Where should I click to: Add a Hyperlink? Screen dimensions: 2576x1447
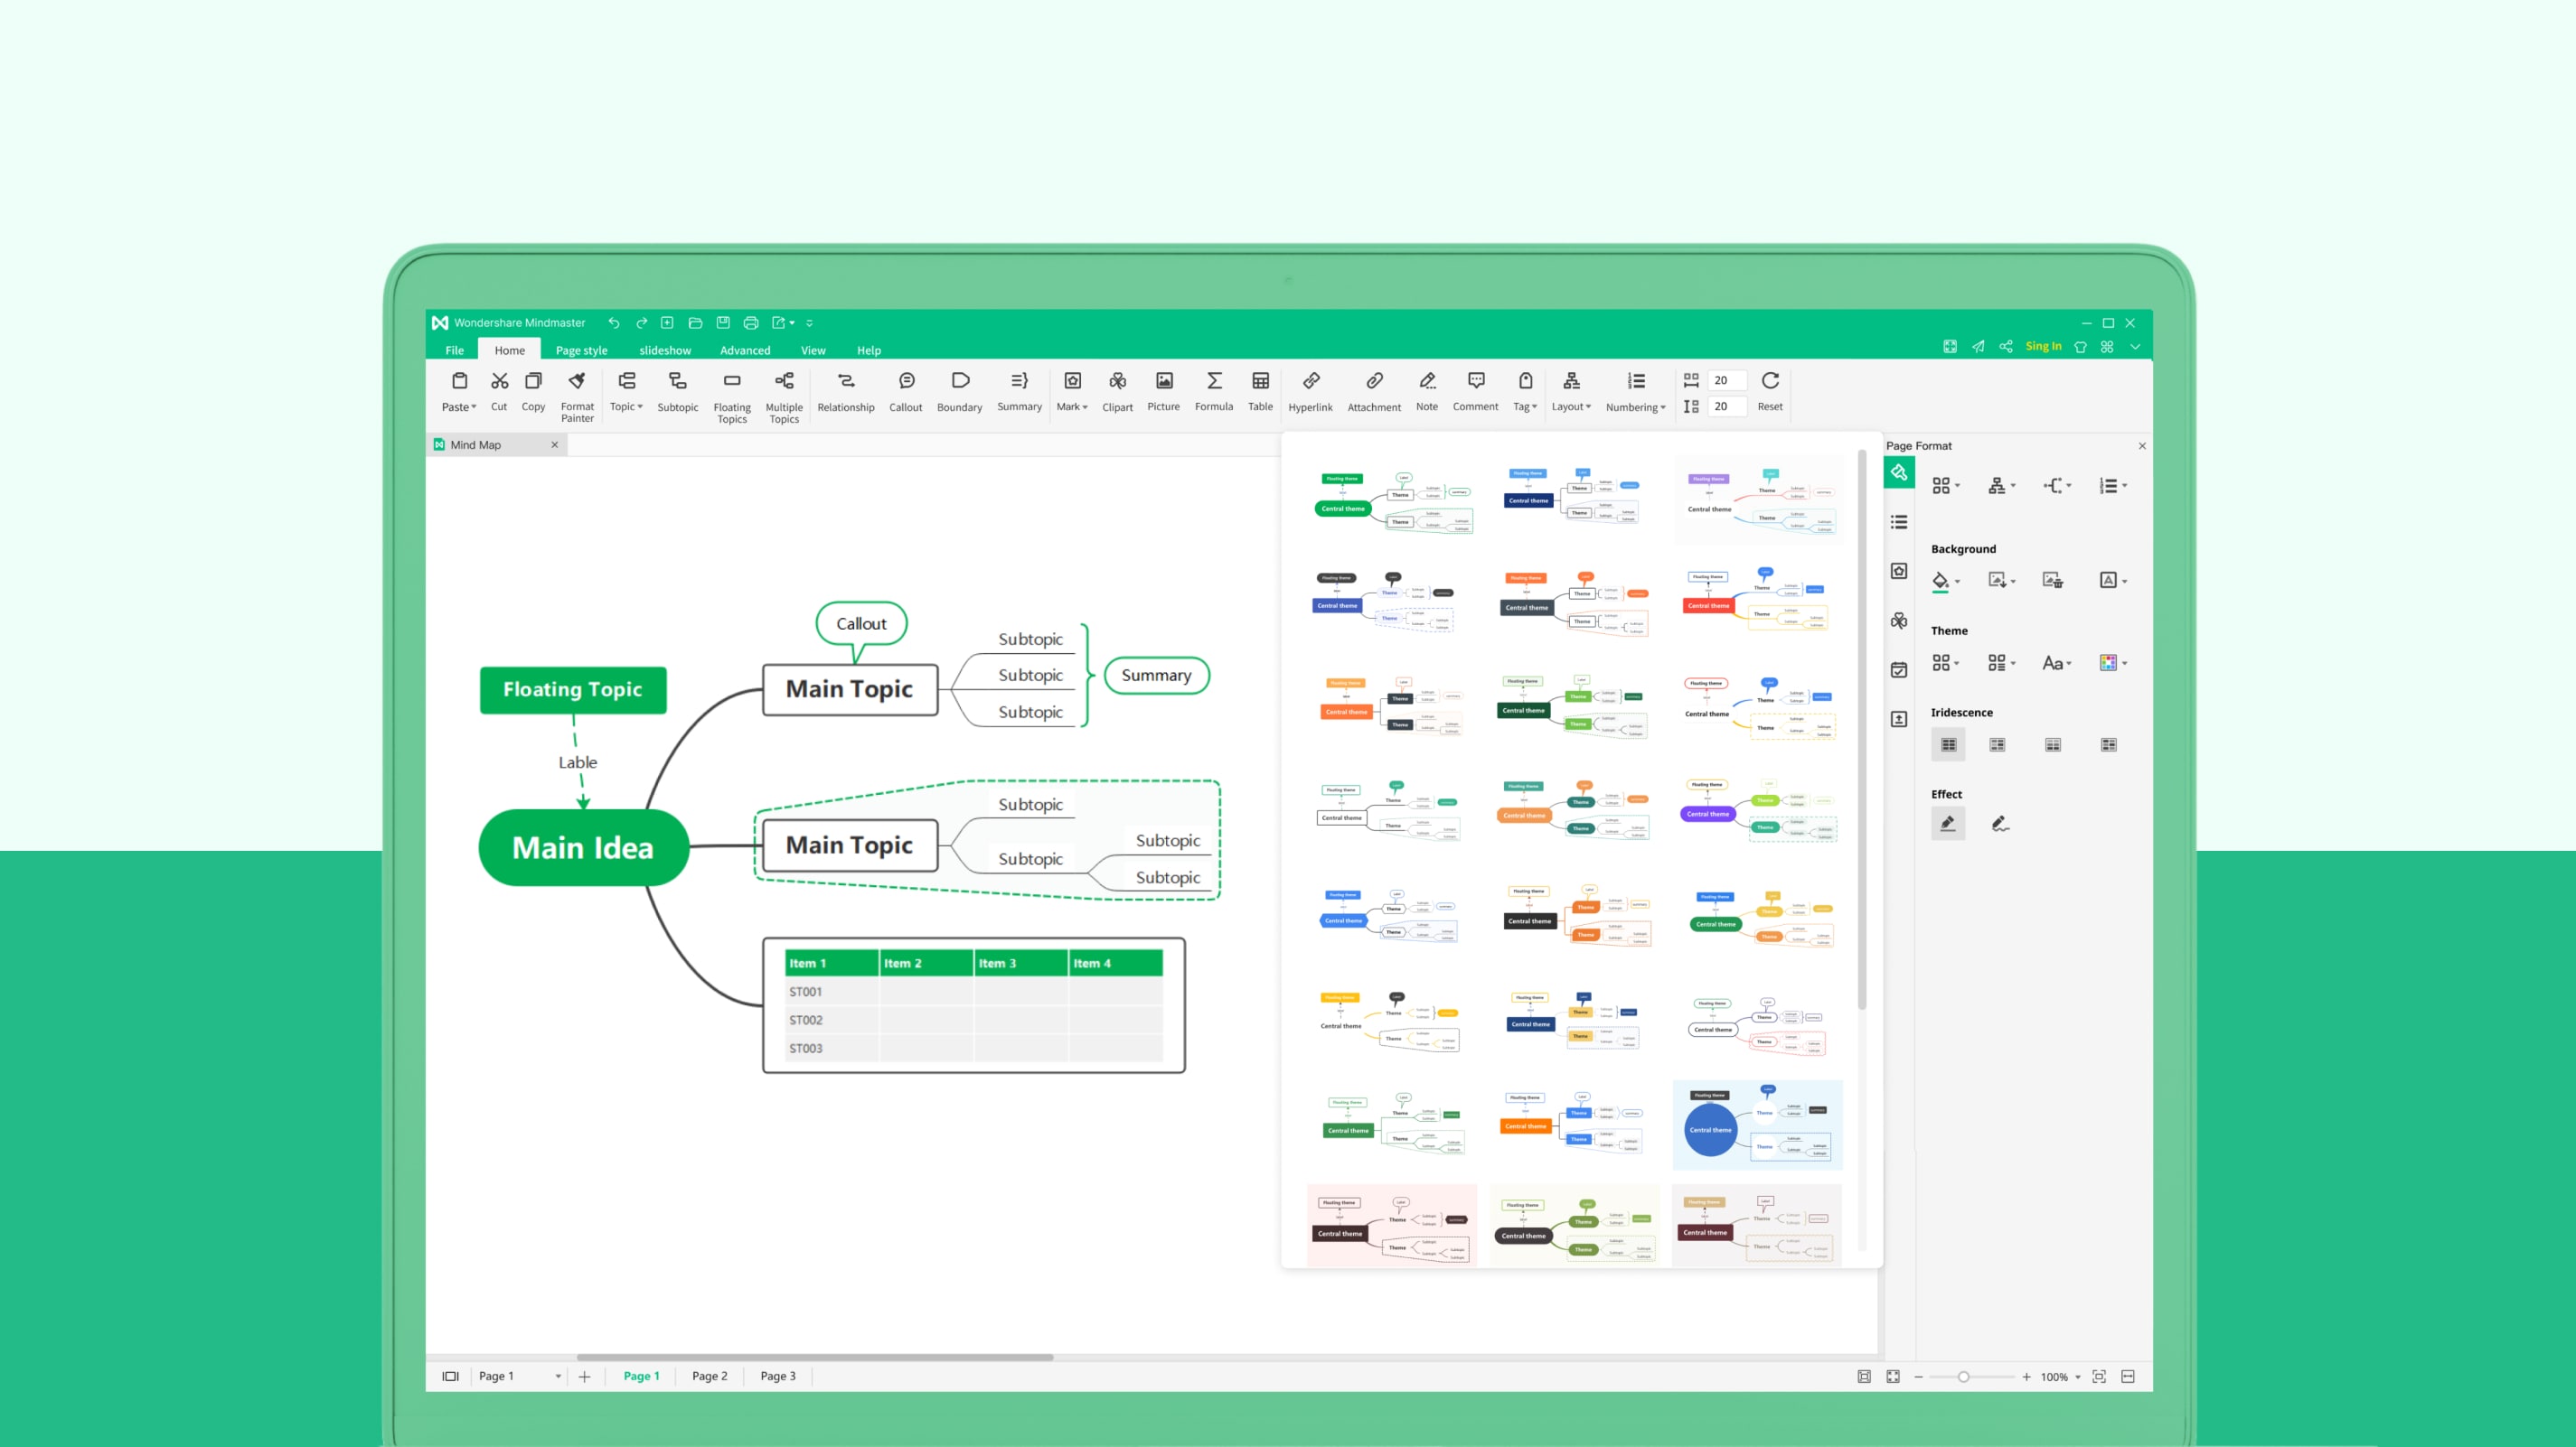pos(1310,391)
